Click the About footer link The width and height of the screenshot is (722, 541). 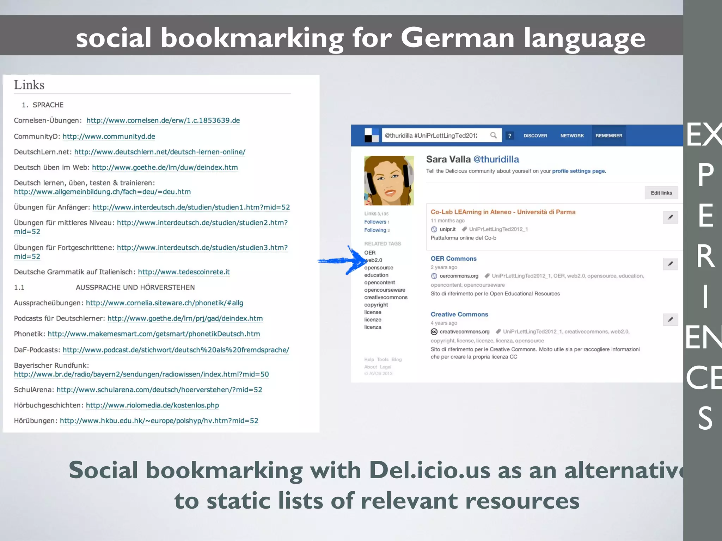pyautogui.click(x=371, y=367)
